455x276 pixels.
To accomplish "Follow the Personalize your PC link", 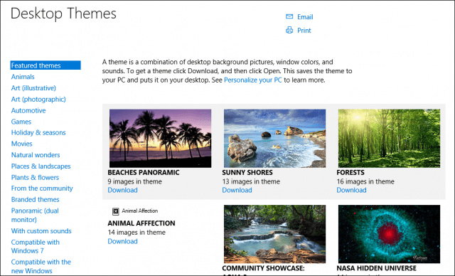I will [x=253, y=80].
